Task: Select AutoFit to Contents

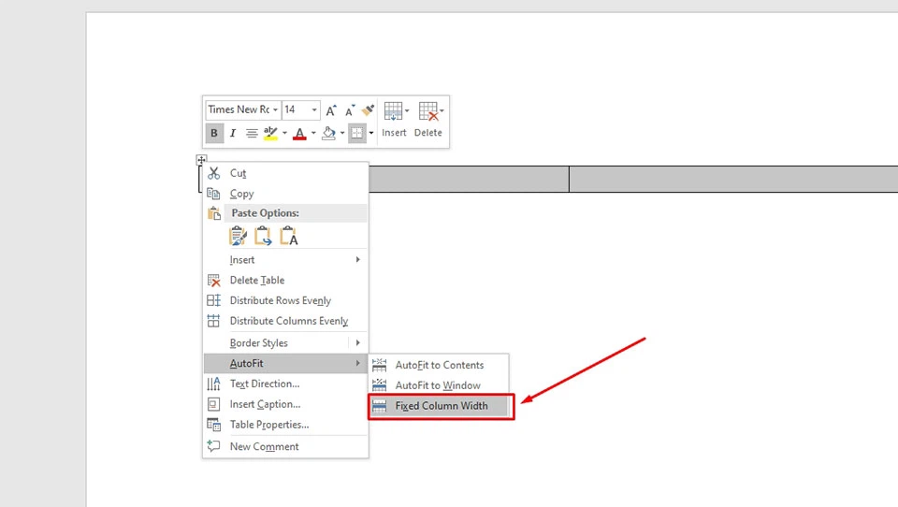Action: tap(439, 365)
